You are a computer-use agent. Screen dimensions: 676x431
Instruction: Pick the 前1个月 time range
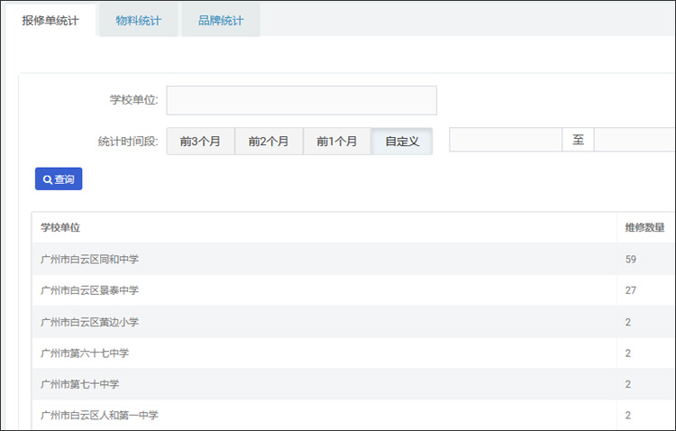pyautogui.click(x=337, y=142)
